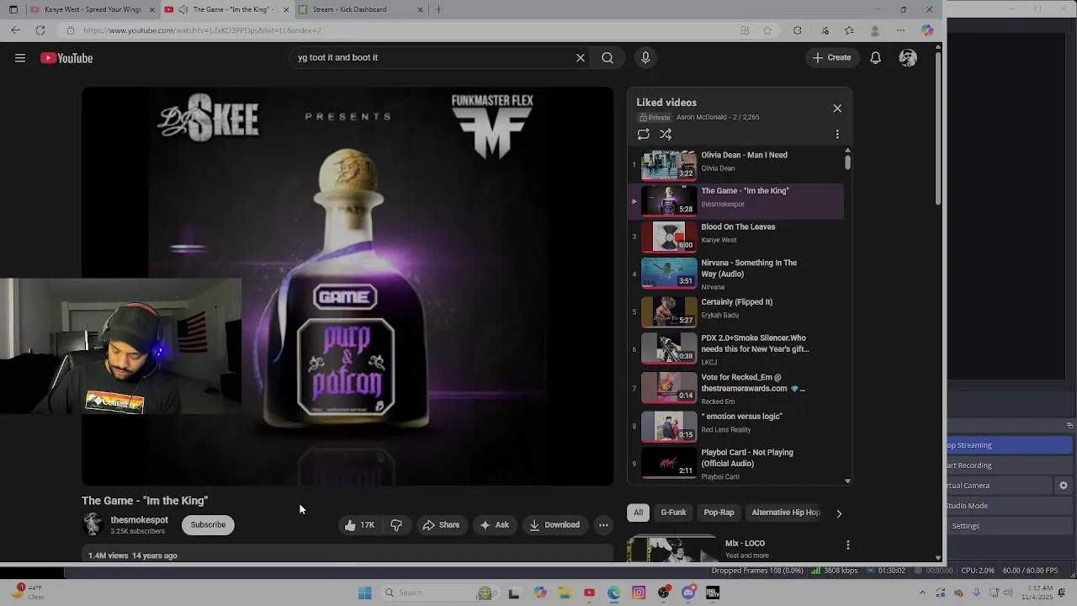
Task: Play Vote for Recked_Em playlist entry
Action: click(736, 388)
